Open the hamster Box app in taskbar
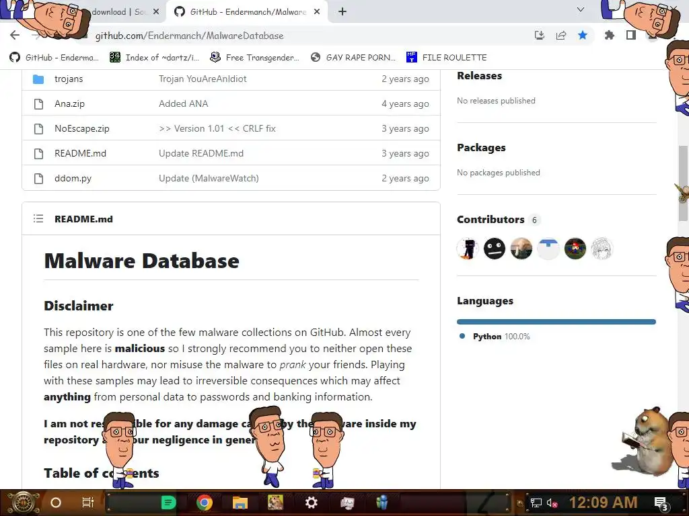689x516 pixels. pos(275,503)
